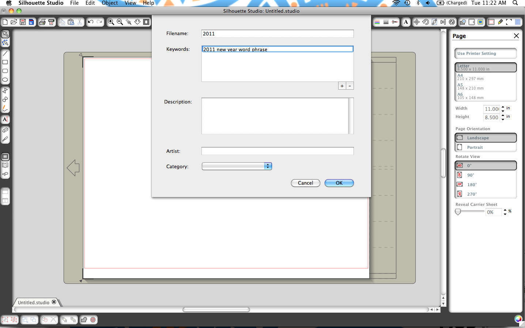525x328 pixels.
Task: Send to Silhouette cutter icon
Action: click(x=52, y=22)
